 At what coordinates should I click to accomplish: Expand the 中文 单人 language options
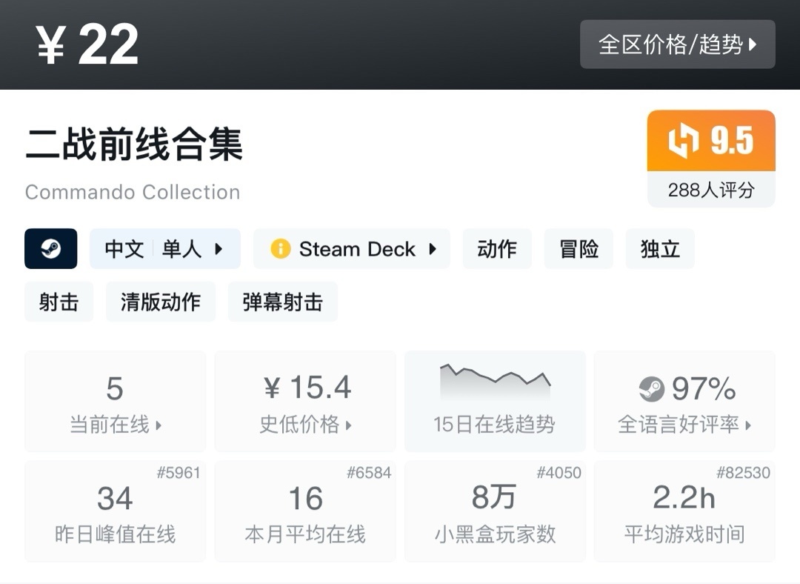(x=164, y=249)
